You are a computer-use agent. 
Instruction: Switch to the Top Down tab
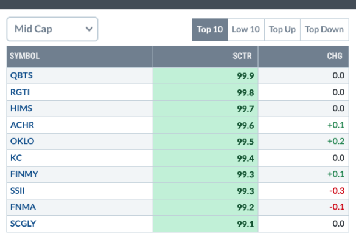[324, 30]
